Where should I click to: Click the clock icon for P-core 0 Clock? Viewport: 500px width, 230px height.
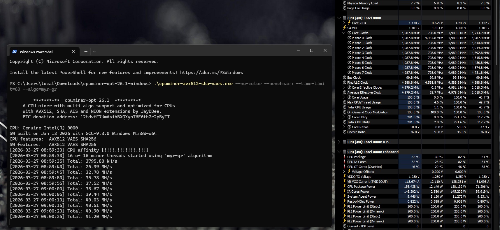349,38
